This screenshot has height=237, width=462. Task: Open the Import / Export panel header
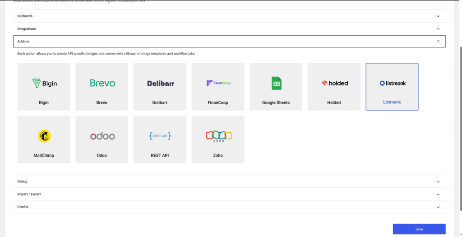tap(229, 194)
